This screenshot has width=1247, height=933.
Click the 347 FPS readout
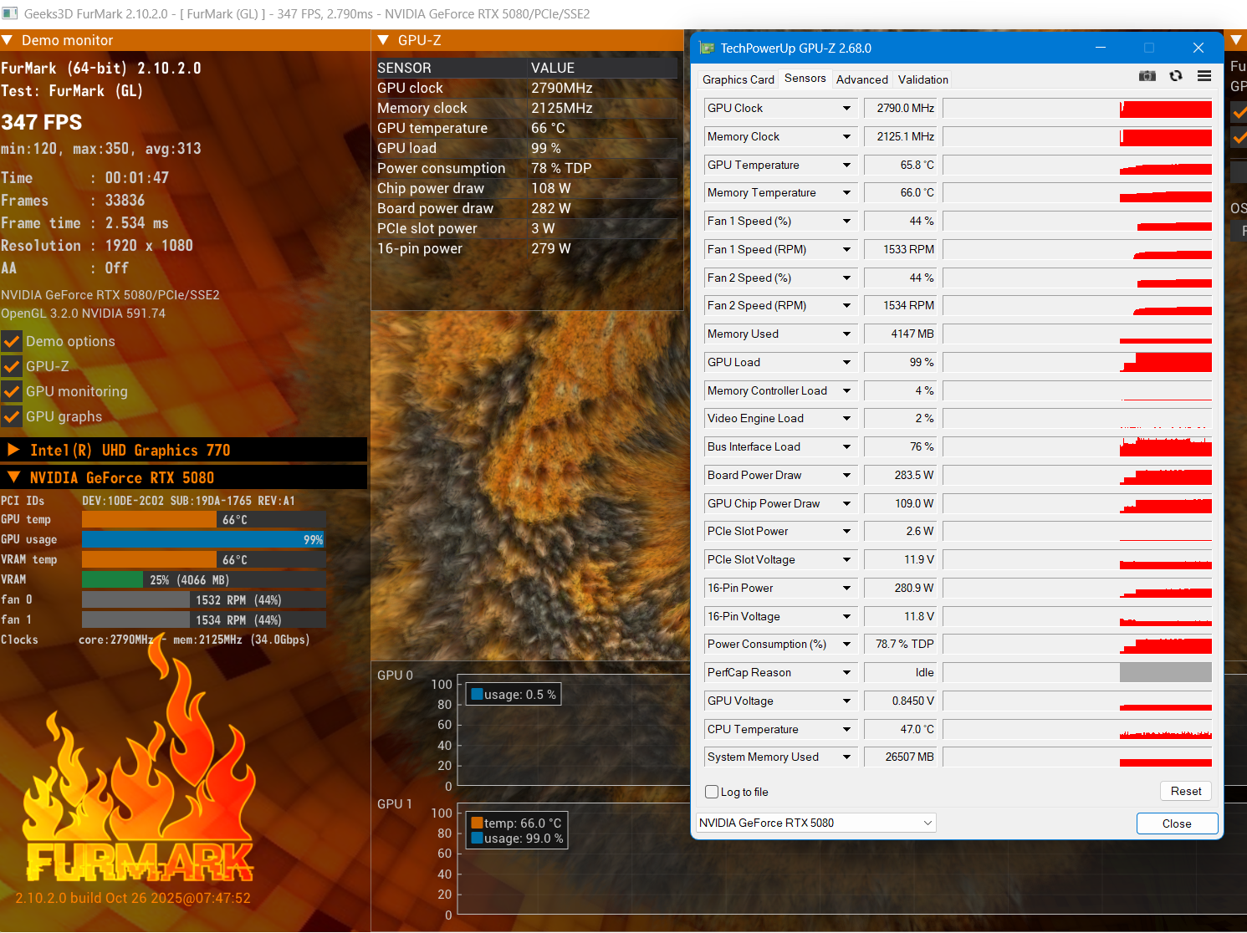(x=42, y=122)
